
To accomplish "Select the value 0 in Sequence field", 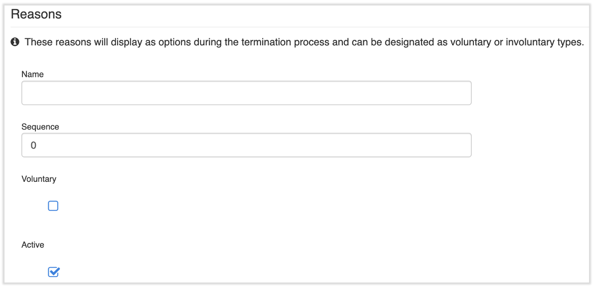I will pyautogui.click(x=34, y=145).
